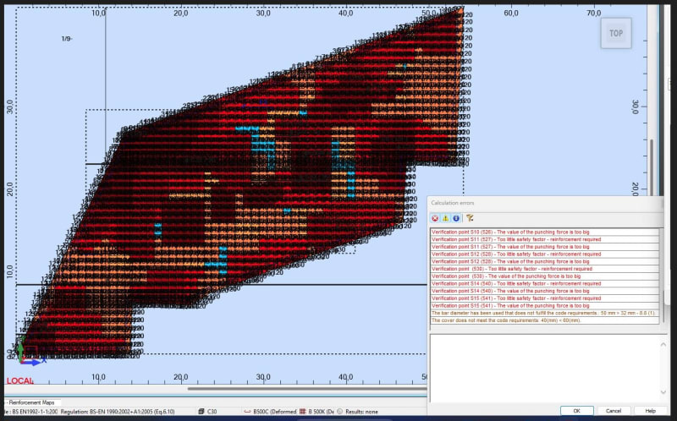677x421 pixels.
Task: Click the Results: none indicator circle
Action: [x=340, y=412]
